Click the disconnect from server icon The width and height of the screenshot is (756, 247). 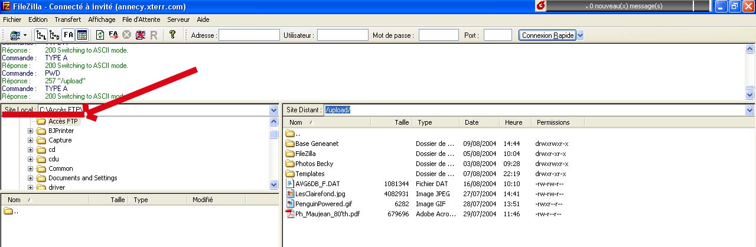tap(141, 35)
